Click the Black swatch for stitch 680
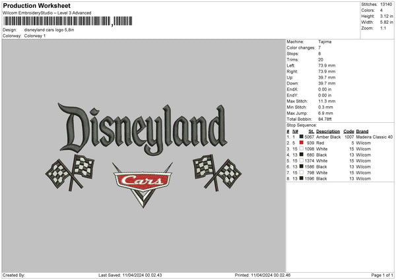The width and height of the screenshot is (396, 280). pyautogui.click(x=302, y=155)
